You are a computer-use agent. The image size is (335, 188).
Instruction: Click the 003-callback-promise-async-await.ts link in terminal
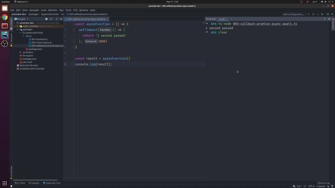[x=265, y=24]
